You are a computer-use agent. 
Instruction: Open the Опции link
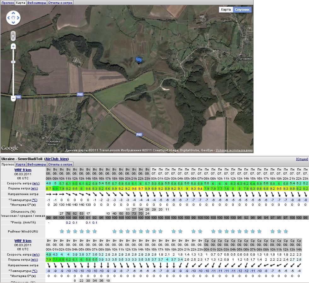(302, 159)
